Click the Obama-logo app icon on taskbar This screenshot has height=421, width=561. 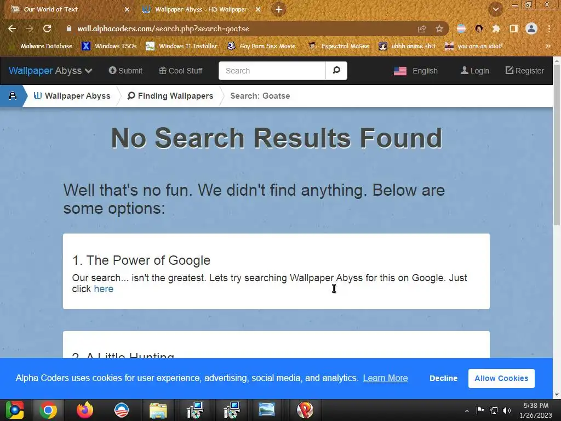[x=121, y=410]
